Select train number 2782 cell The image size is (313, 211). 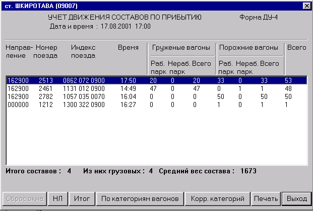click(46, 96)
